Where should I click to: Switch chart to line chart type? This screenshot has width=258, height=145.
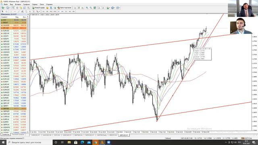(83, 8)
